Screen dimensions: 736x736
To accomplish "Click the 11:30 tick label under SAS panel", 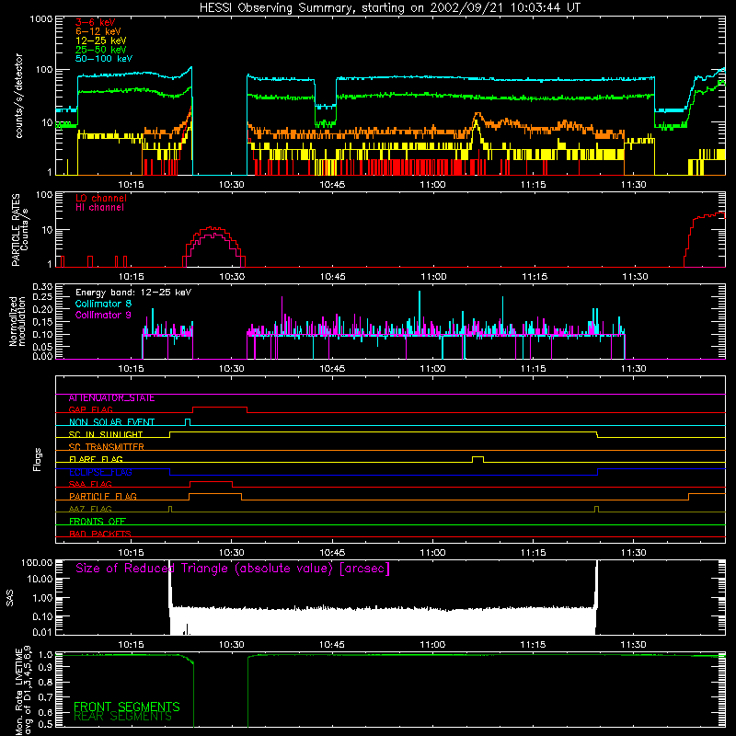I will click(634, 645).
